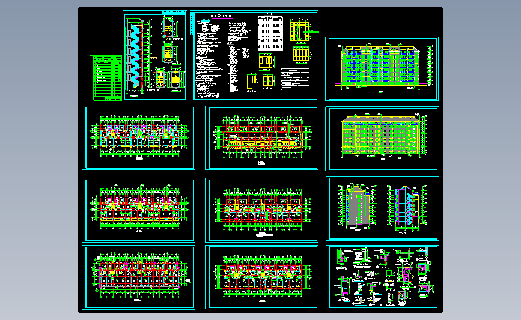Click the white schedule table in notes sheet
The width and height of the screenshot is (521, 320).
(270, 34)
